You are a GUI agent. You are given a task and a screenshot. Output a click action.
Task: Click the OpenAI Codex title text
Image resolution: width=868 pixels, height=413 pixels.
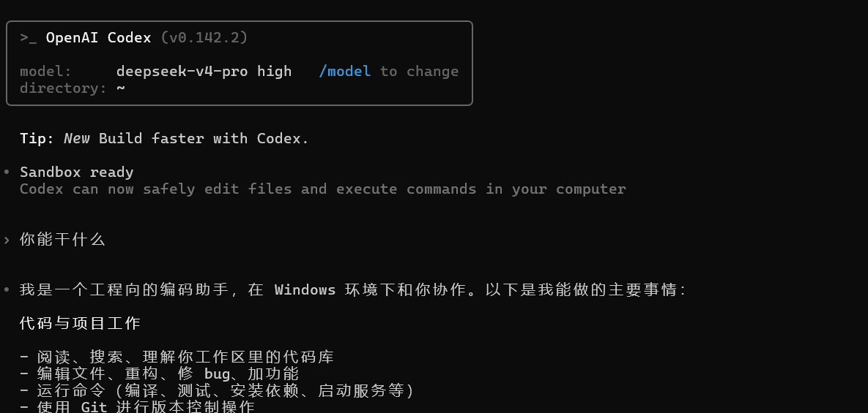[99, 37]
